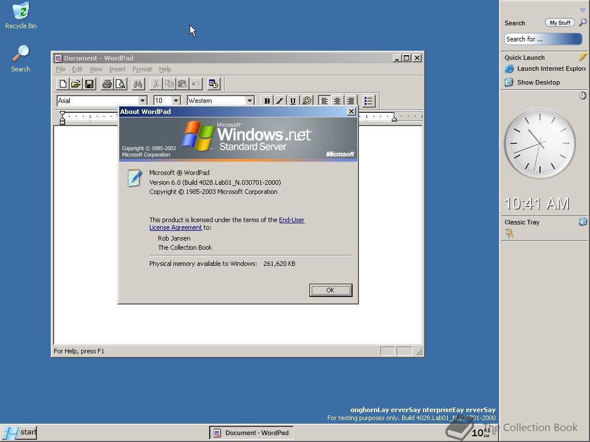Click the Show Desktop icon in Quick Launch
590x442 pixels.
pos(509,82)
